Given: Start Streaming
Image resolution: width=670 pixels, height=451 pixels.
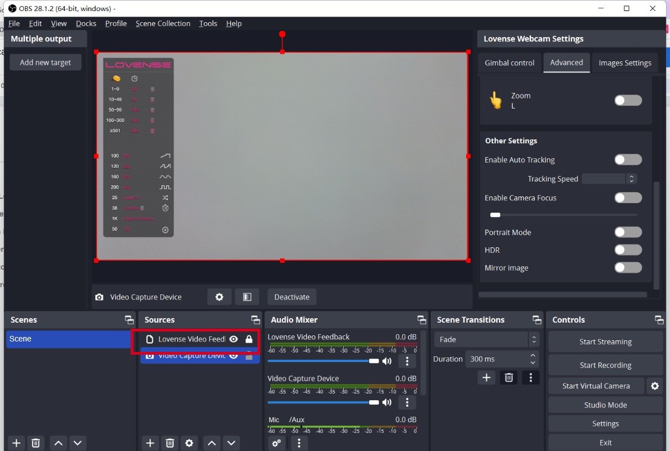Looking at the screenshot, I should pyautogui.click(x=605, y=341).
